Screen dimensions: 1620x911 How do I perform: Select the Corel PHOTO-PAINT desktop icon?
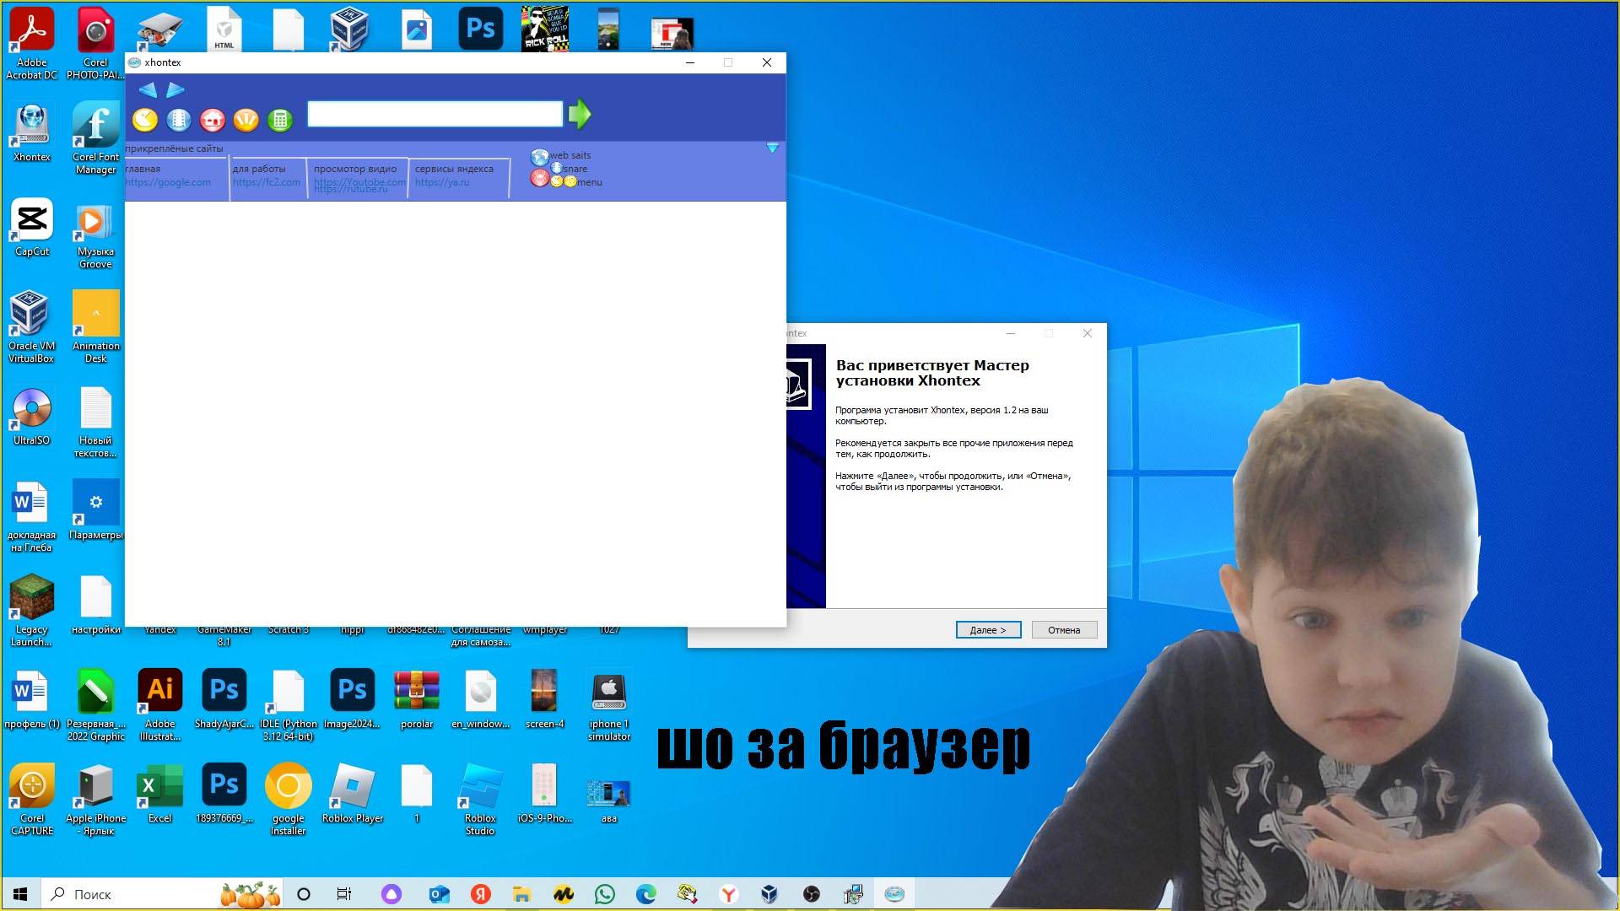point(95,44)
